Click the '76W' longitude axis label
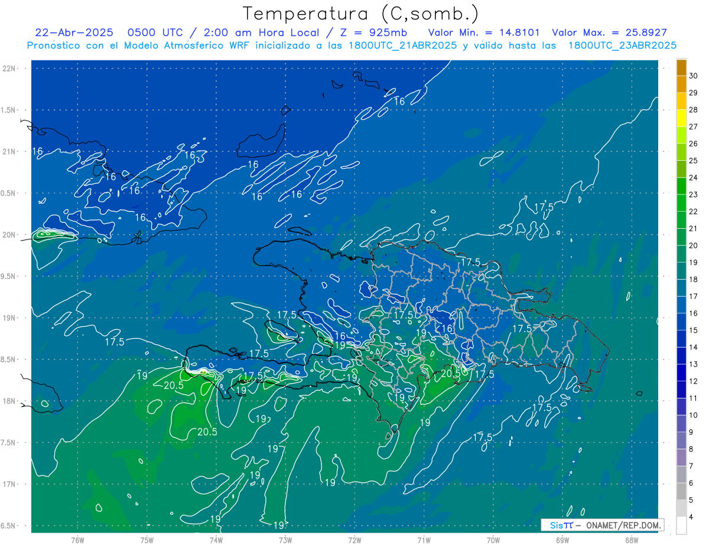 (x=77, y=540)
